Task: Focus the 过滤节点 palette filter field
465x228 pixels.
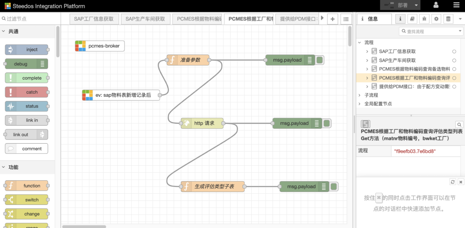Action: tap(30, 19)
